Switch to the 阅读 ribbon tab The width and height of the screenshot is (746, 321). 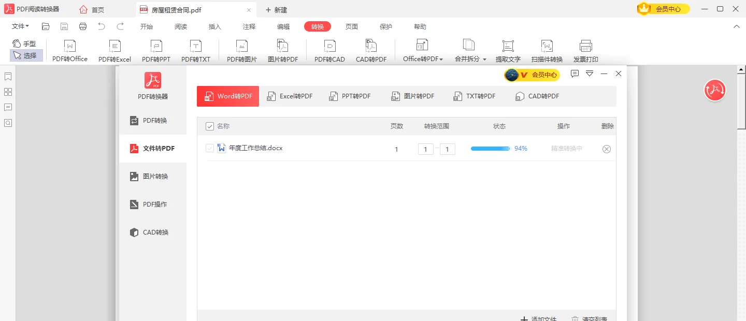(181, 27)
